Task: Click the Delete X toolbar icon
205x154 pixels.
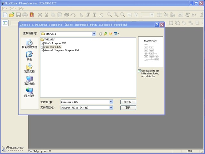Action: click(40, 15)
